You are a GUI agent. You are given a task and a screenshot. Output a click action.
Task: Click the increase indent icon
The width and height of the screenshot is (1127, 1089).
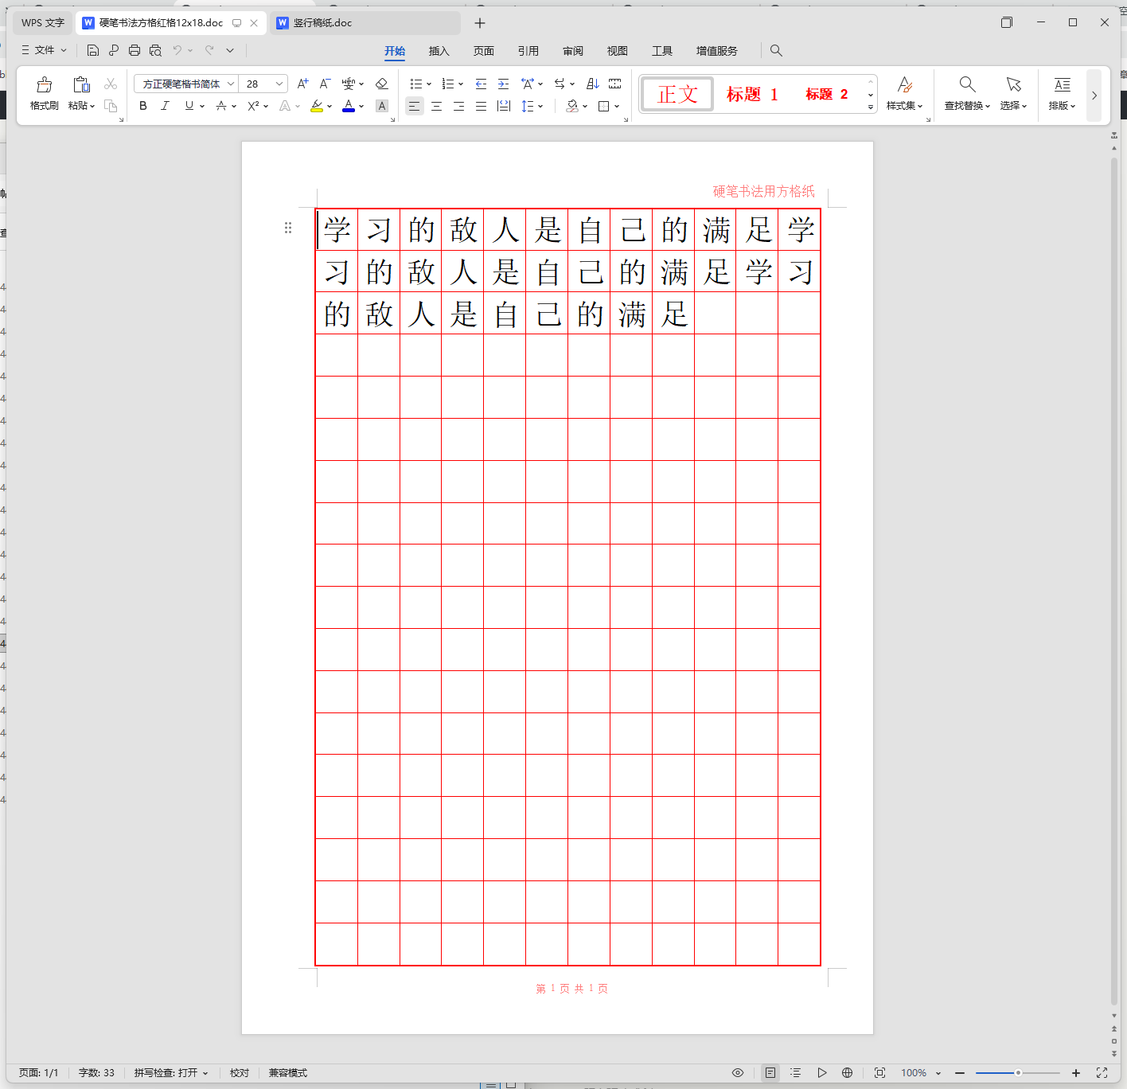(503, 84)
